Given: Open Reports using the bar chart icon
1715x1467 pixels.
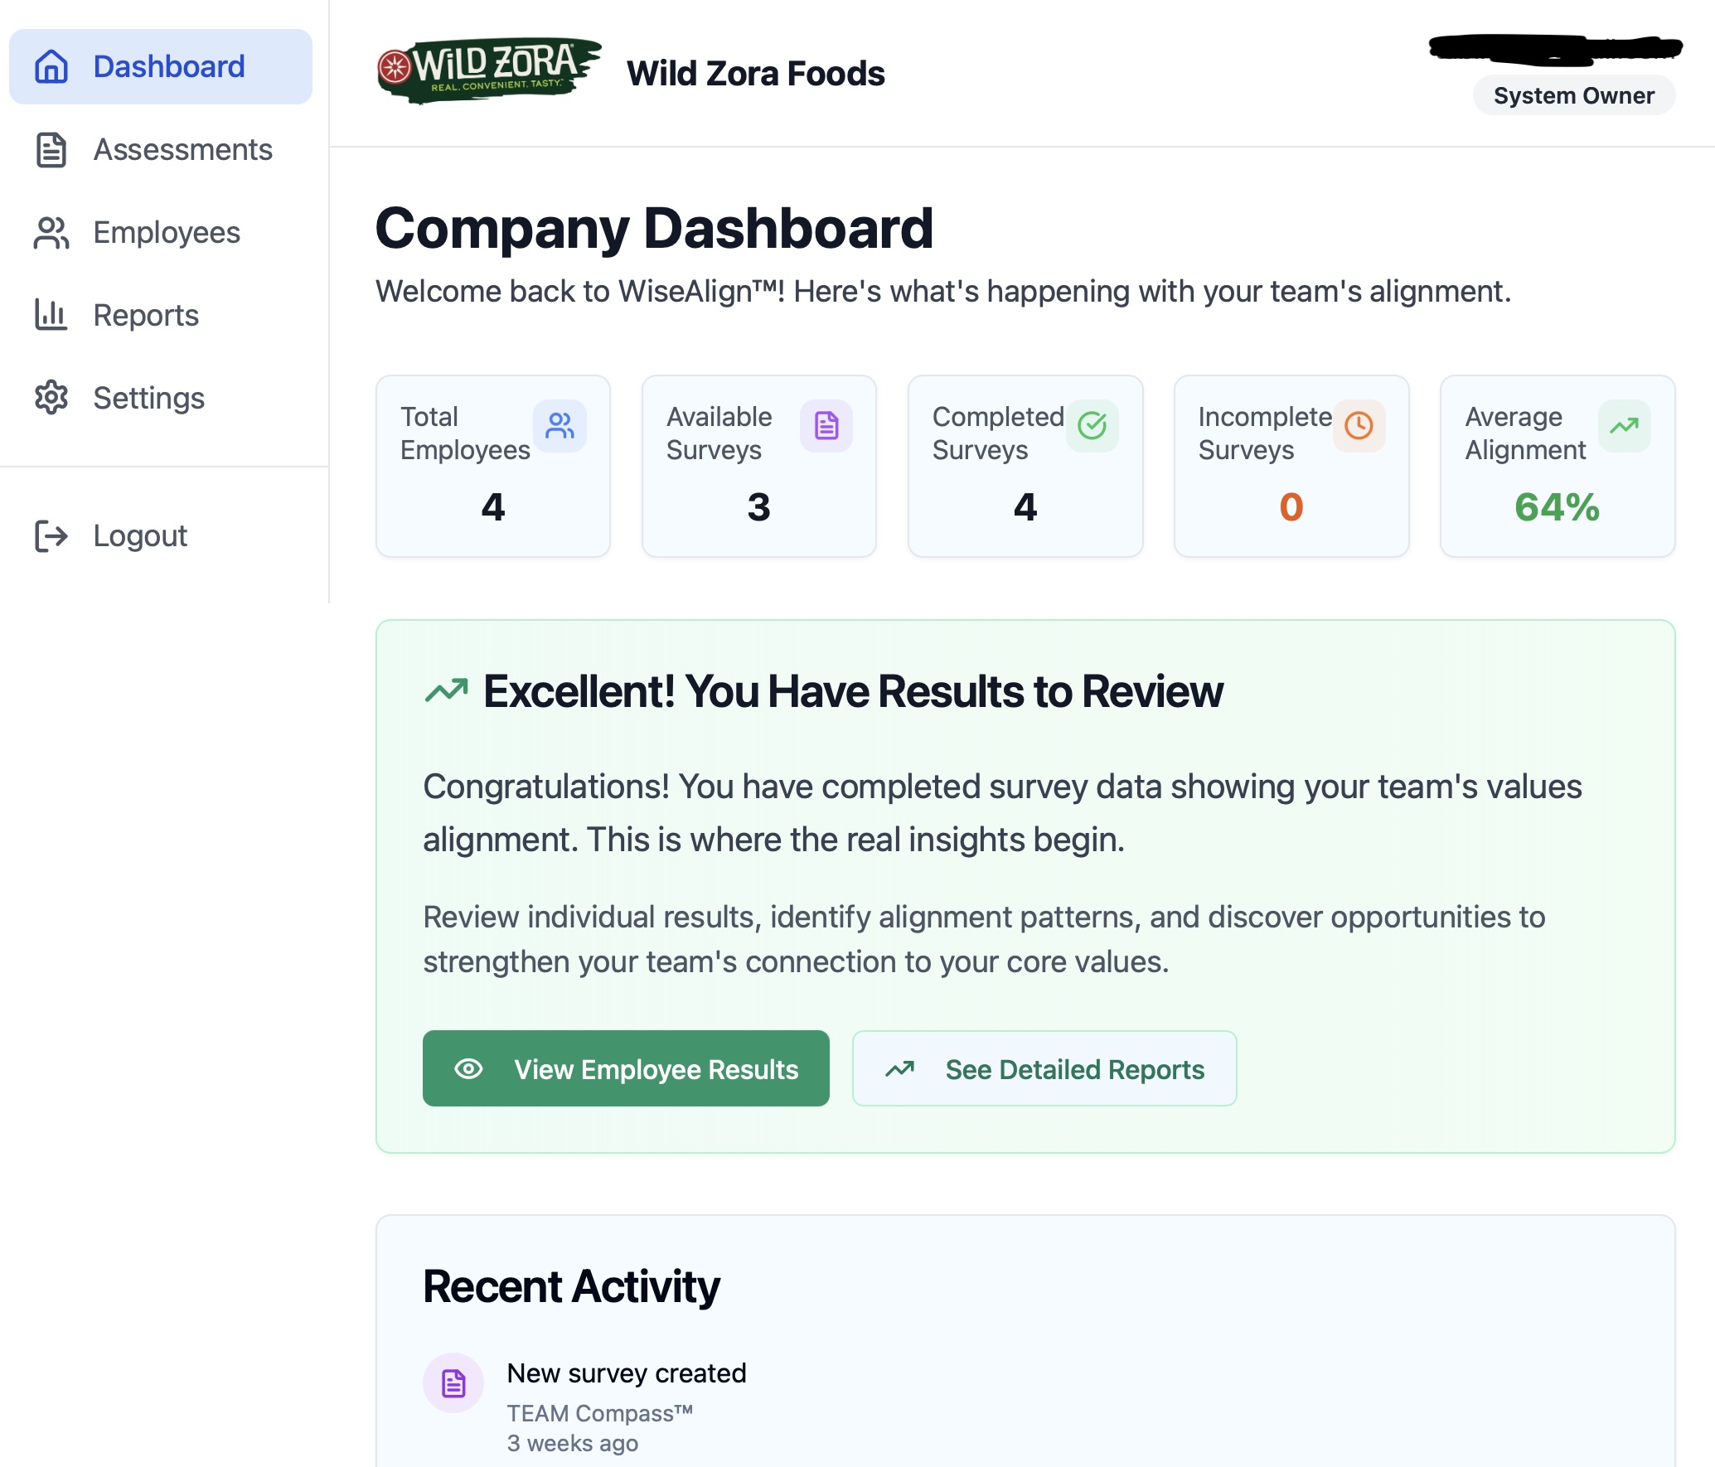Looking at the screenshot, I should 51,315.
